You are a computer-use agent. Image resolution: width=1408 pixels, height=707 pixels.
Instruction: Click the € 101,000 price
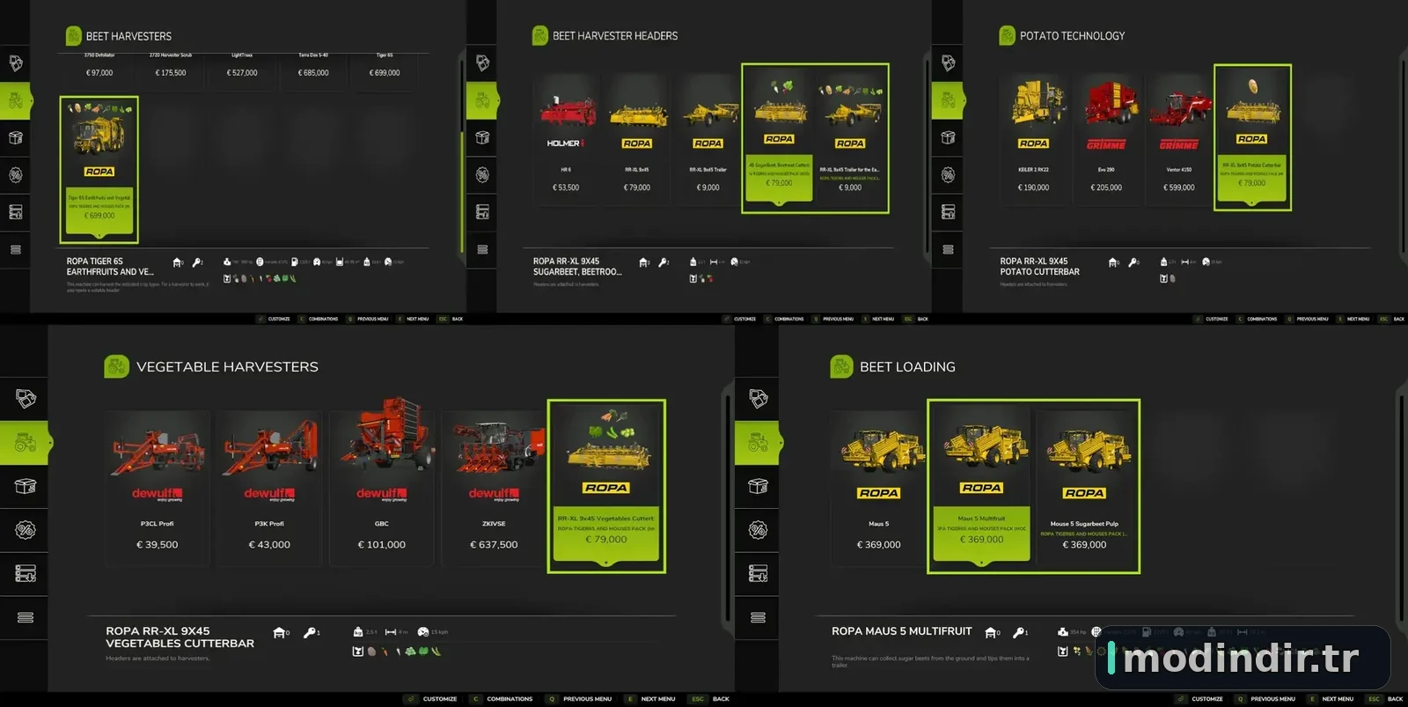(381, 545)
